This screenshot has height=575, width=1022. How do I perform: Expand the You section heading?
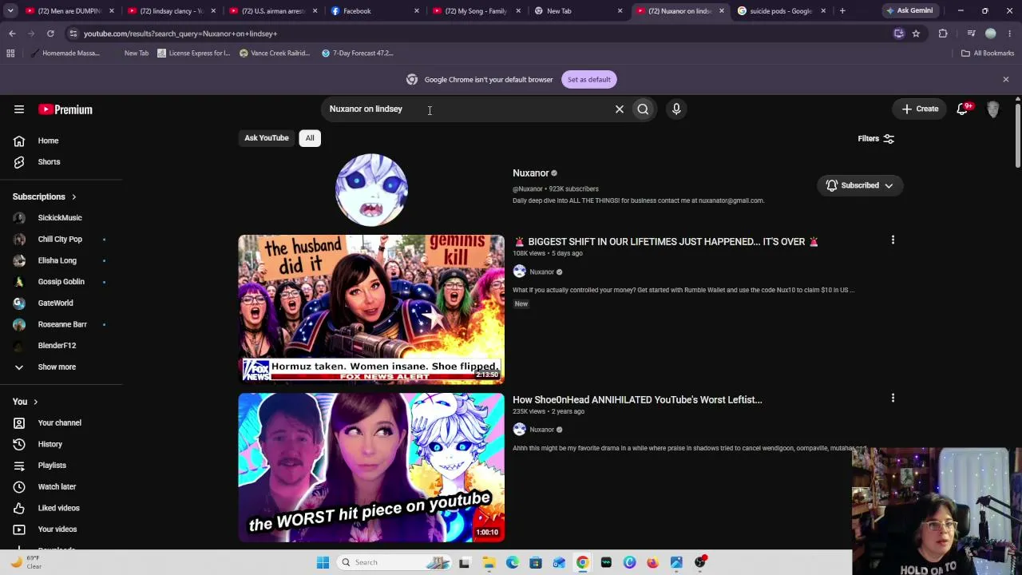point(26,402)
